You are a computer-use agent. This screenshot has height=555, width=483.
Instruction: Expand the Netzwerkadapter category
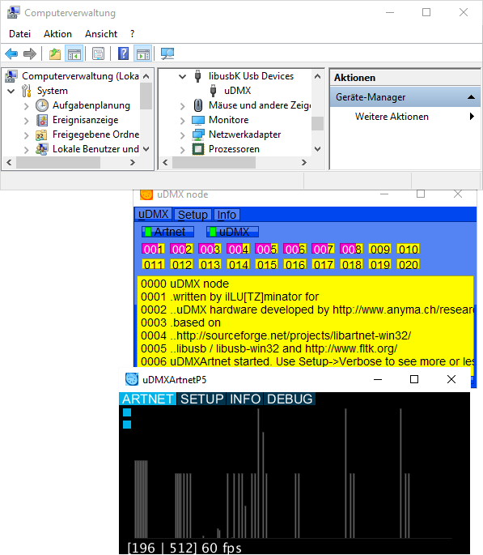[182, 134]
